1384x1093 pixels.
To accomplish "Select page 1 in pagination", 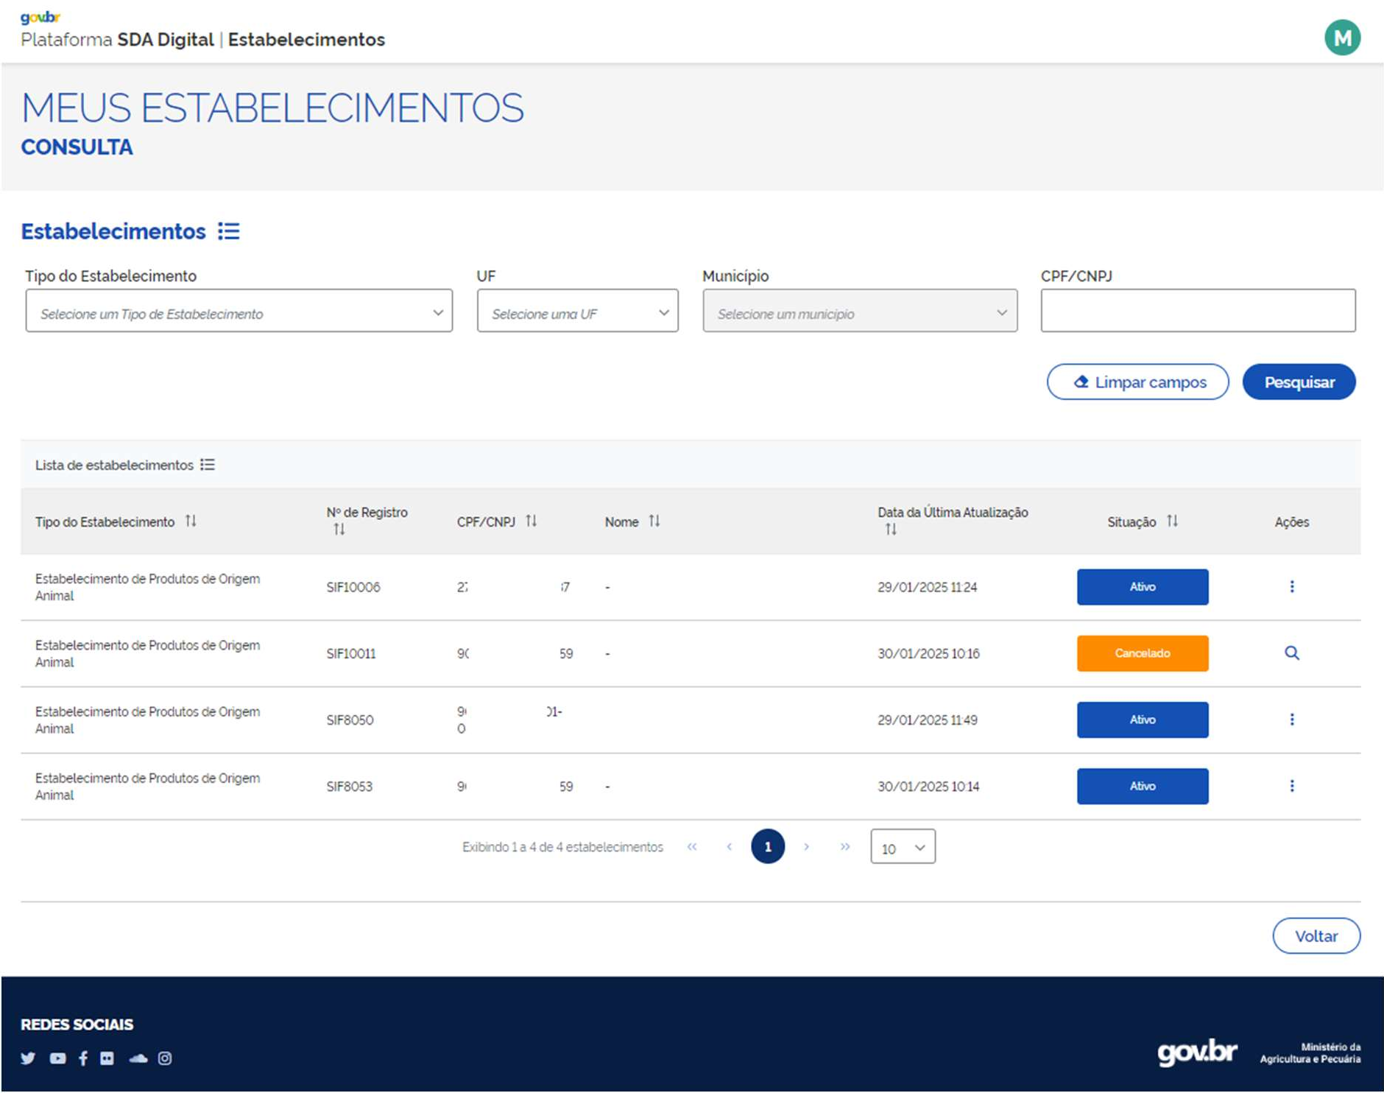I will pyautogui.click(x=767, y=847).
